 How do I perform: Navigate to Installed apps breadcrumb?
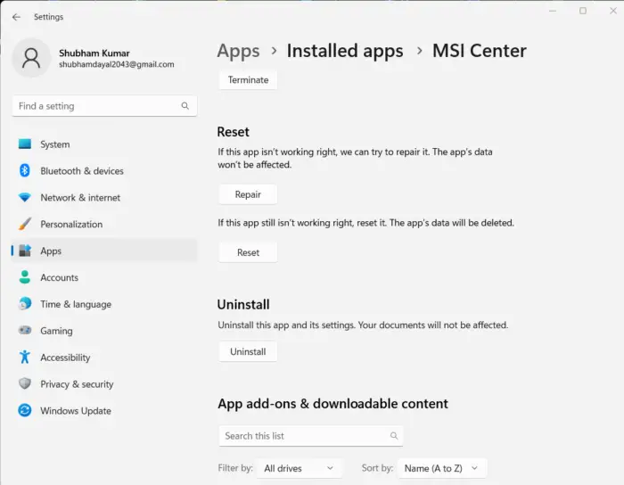pos(345,51)
